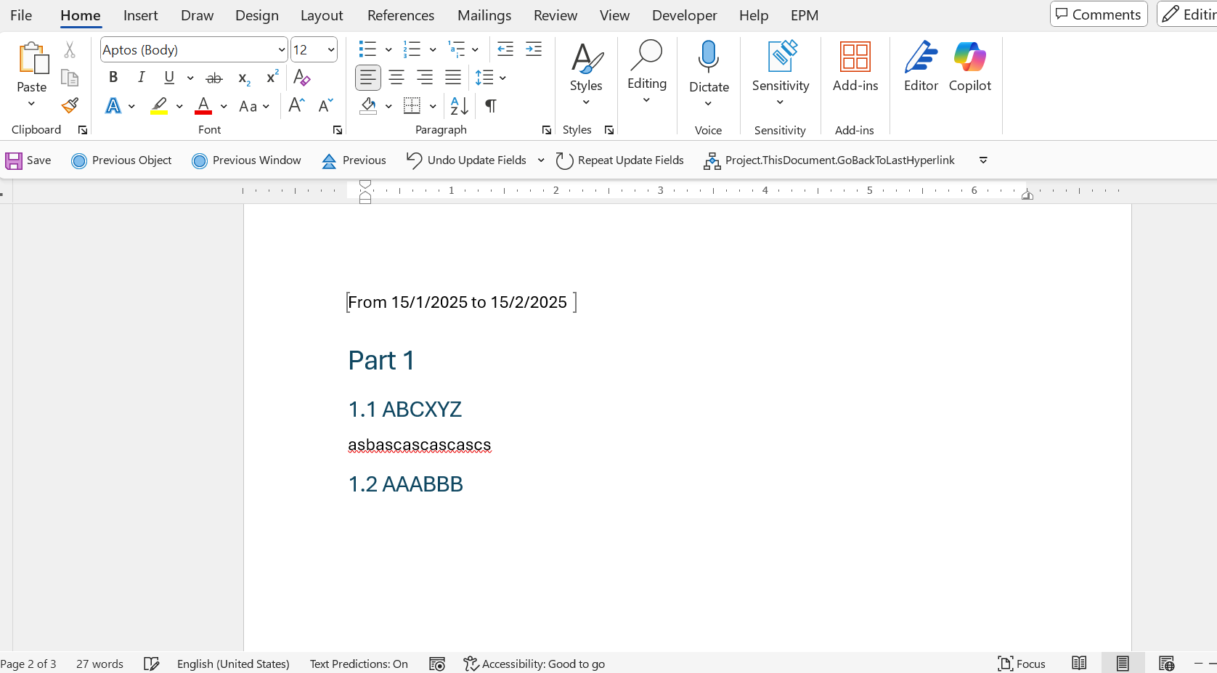Open Paragraph settings dialog launcher
This screenshot has width=1217, height=673.
pyautogui.click(x=547, y=130)
